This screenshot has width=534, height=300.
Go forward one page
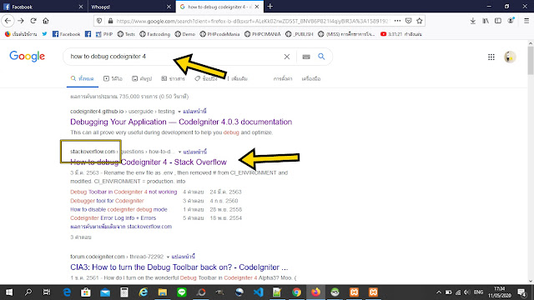coord(21,21)
